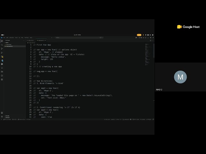Open the Accounts icon in activity bar
Viewport: 206px width, 154px height.
(x=2, y=113)
